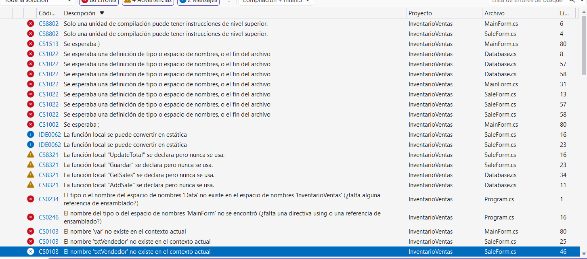Click the error icon of the highlighted txtVendedor row
The width and height of the screenshot is (587, 259).
[30, 252]
